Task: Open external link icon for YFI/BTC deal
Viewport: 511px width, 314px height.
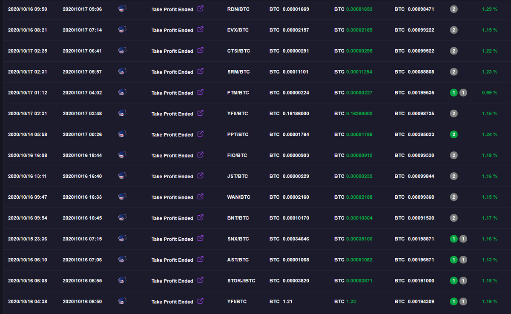Action: 201,300
